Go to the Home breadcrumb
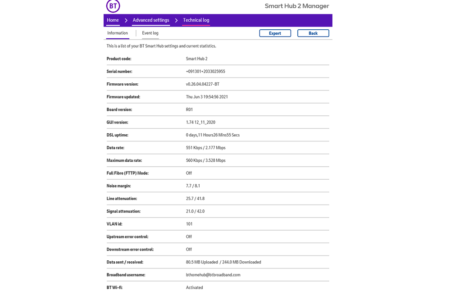 (113, 20)
